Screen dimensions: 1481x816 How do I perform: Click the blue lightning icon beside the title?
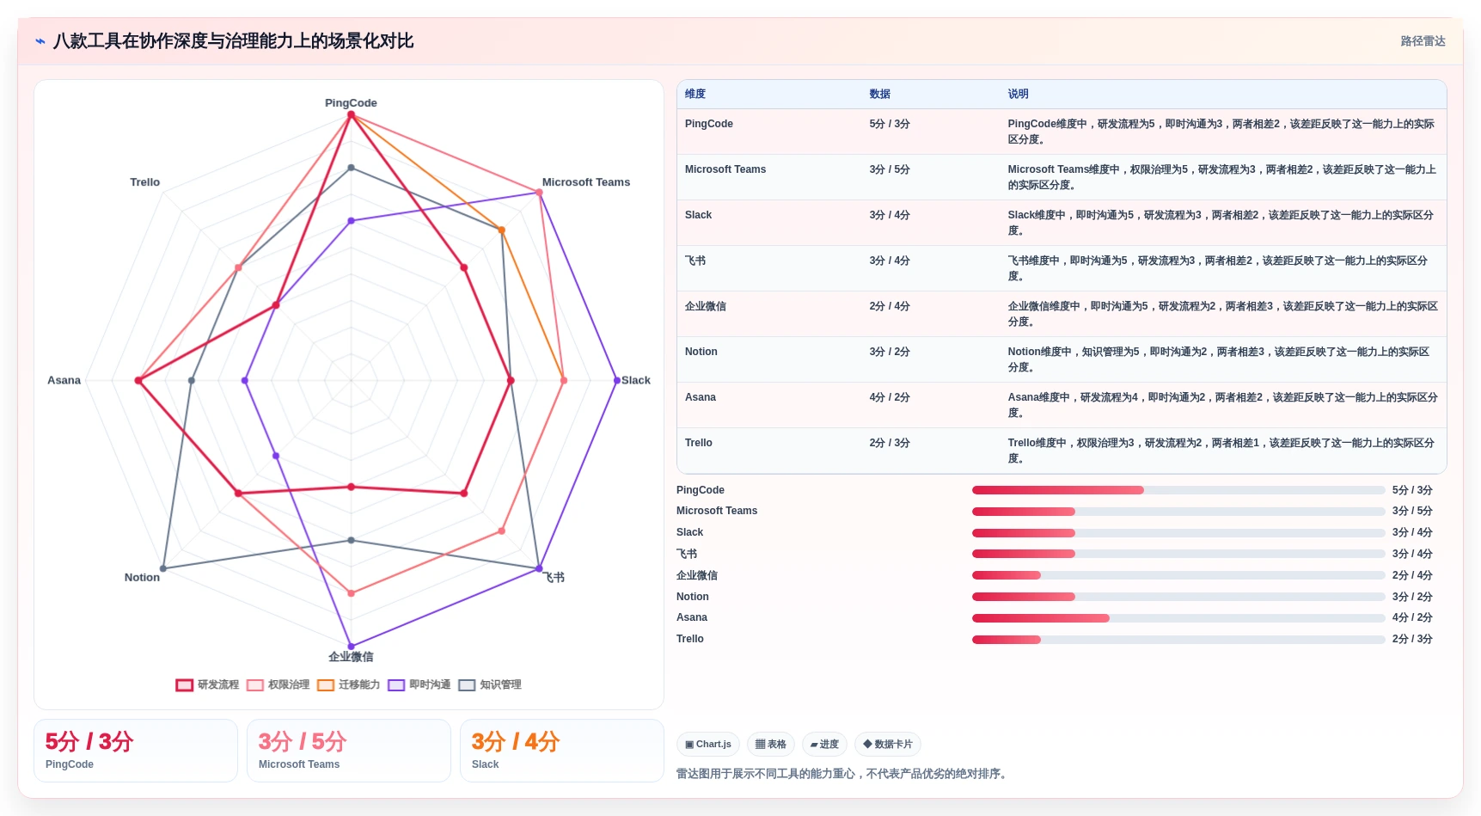[x=40, y=41]
